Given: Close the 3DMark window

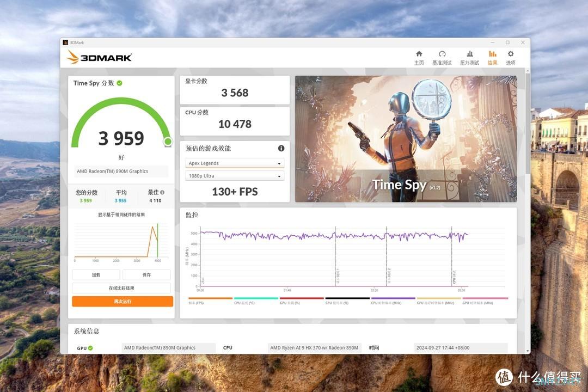Looking at the screenshot, I should [523, 42].
